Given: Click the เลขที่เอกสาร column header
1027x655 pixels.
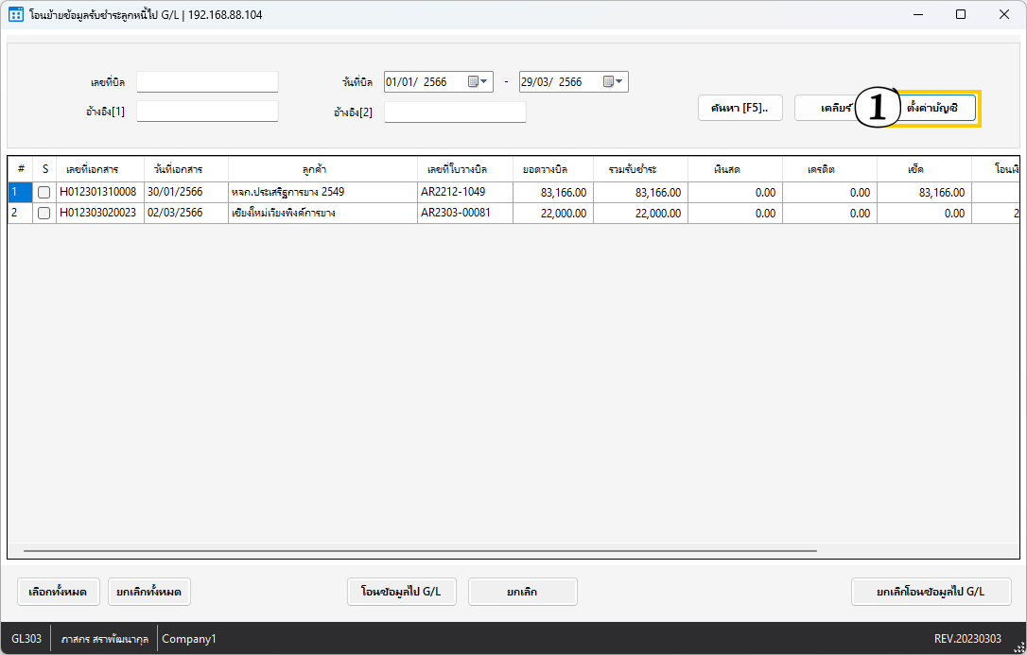Looking at the screenshot, I should click(x=99, y=169).
